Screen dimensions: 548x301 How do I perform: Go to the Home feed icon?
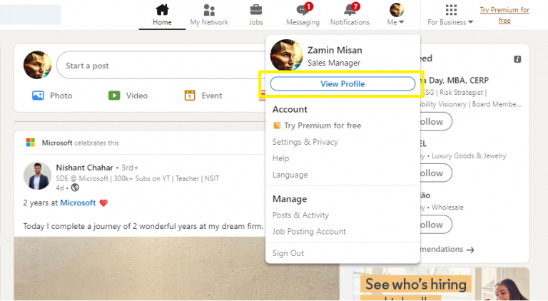point(162,10)
